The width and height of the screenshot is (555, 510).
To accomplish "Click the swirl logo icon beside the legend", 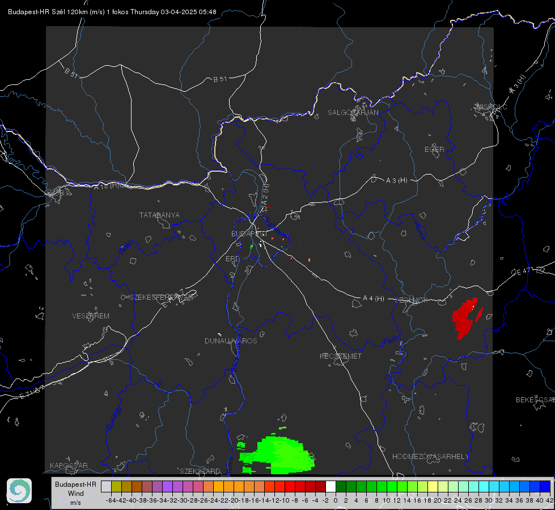I will [19, 491].
